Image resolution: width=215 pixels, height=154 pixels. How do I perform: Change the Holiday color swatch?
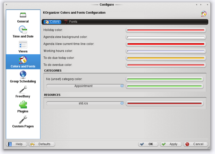(x=166, y=30)
